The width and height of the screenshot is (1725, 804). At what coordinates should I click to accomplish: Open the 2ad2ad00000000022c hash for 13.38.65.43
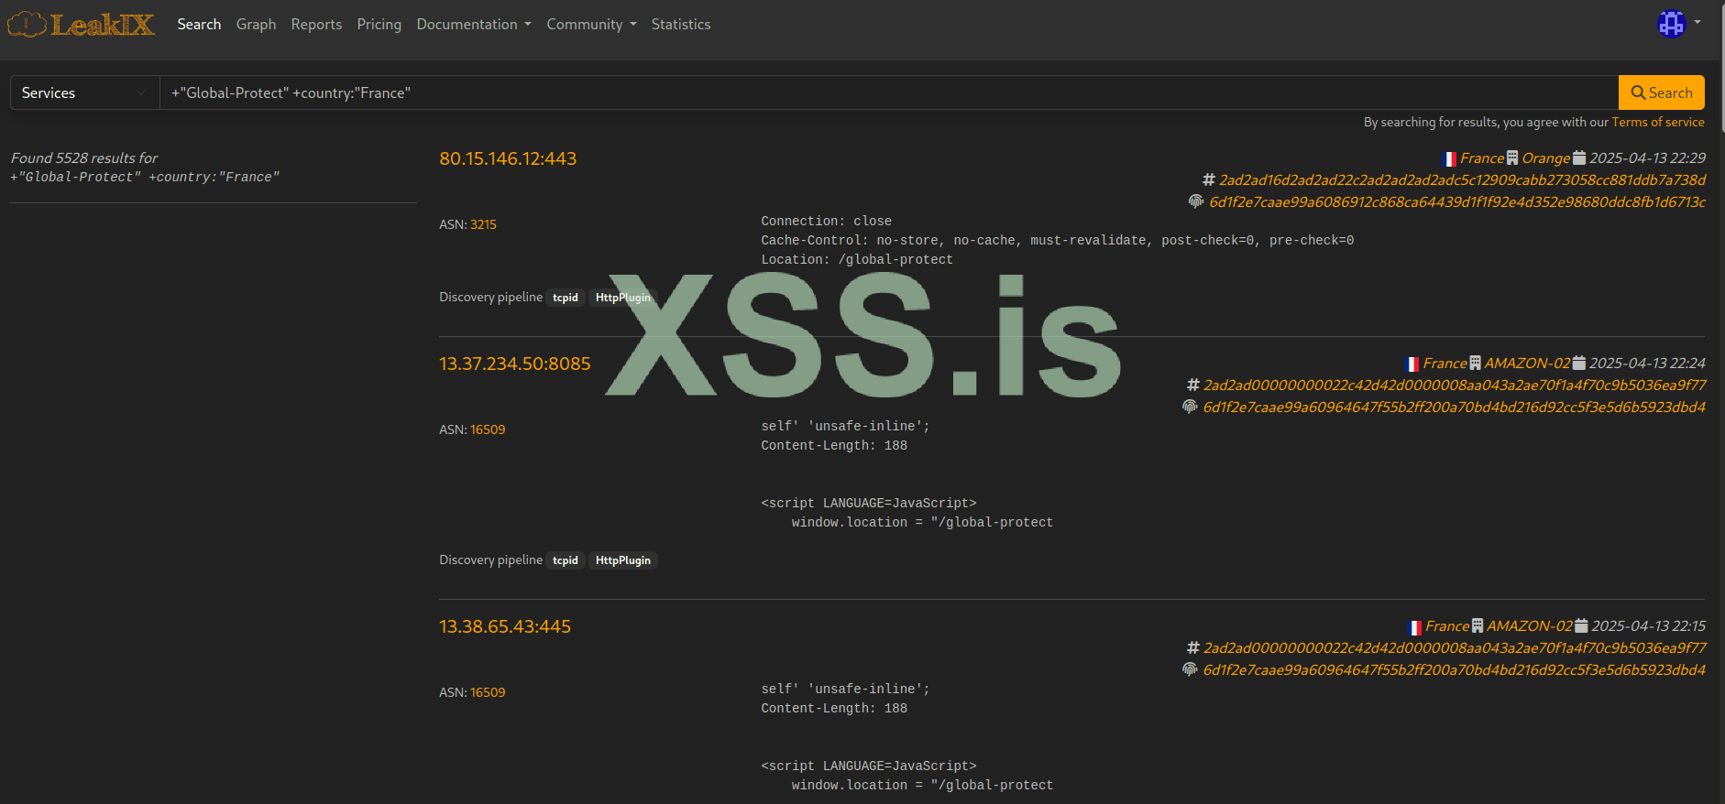click(x=1455, y=647)
